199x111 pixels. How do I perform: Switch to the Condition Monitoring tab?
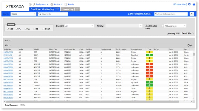(42, 9)
